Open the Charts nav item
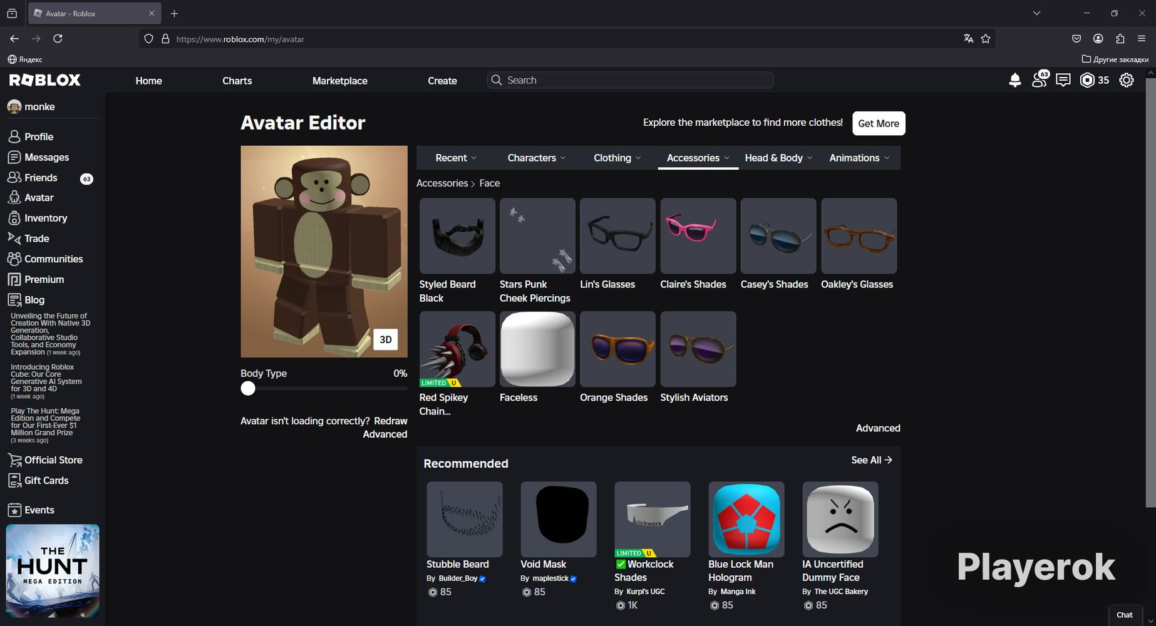This screenshot has height=626, width=1156. pos(237,81)
